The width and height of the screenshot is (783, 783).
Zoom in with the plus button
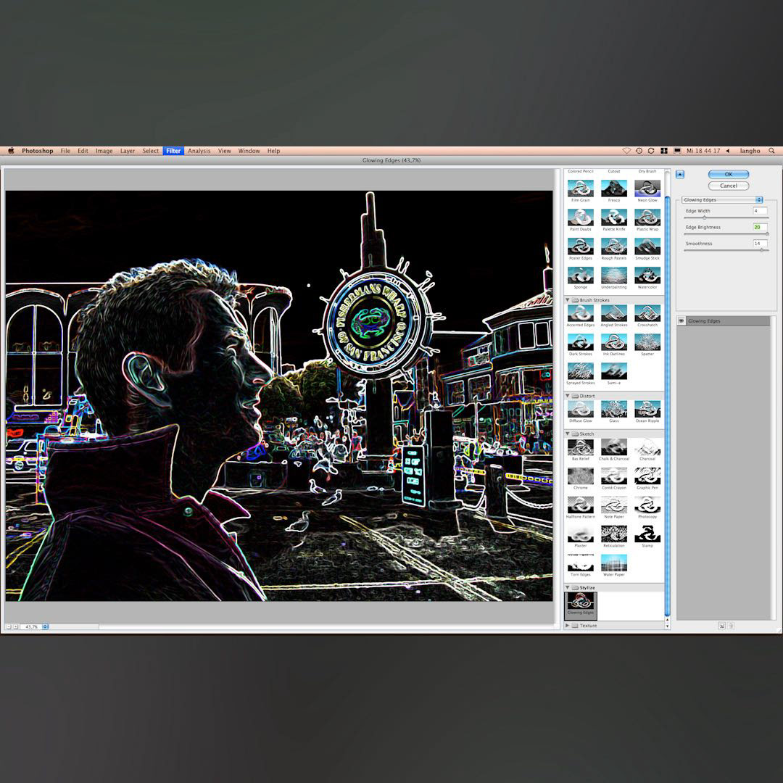[x=15, y=626]
